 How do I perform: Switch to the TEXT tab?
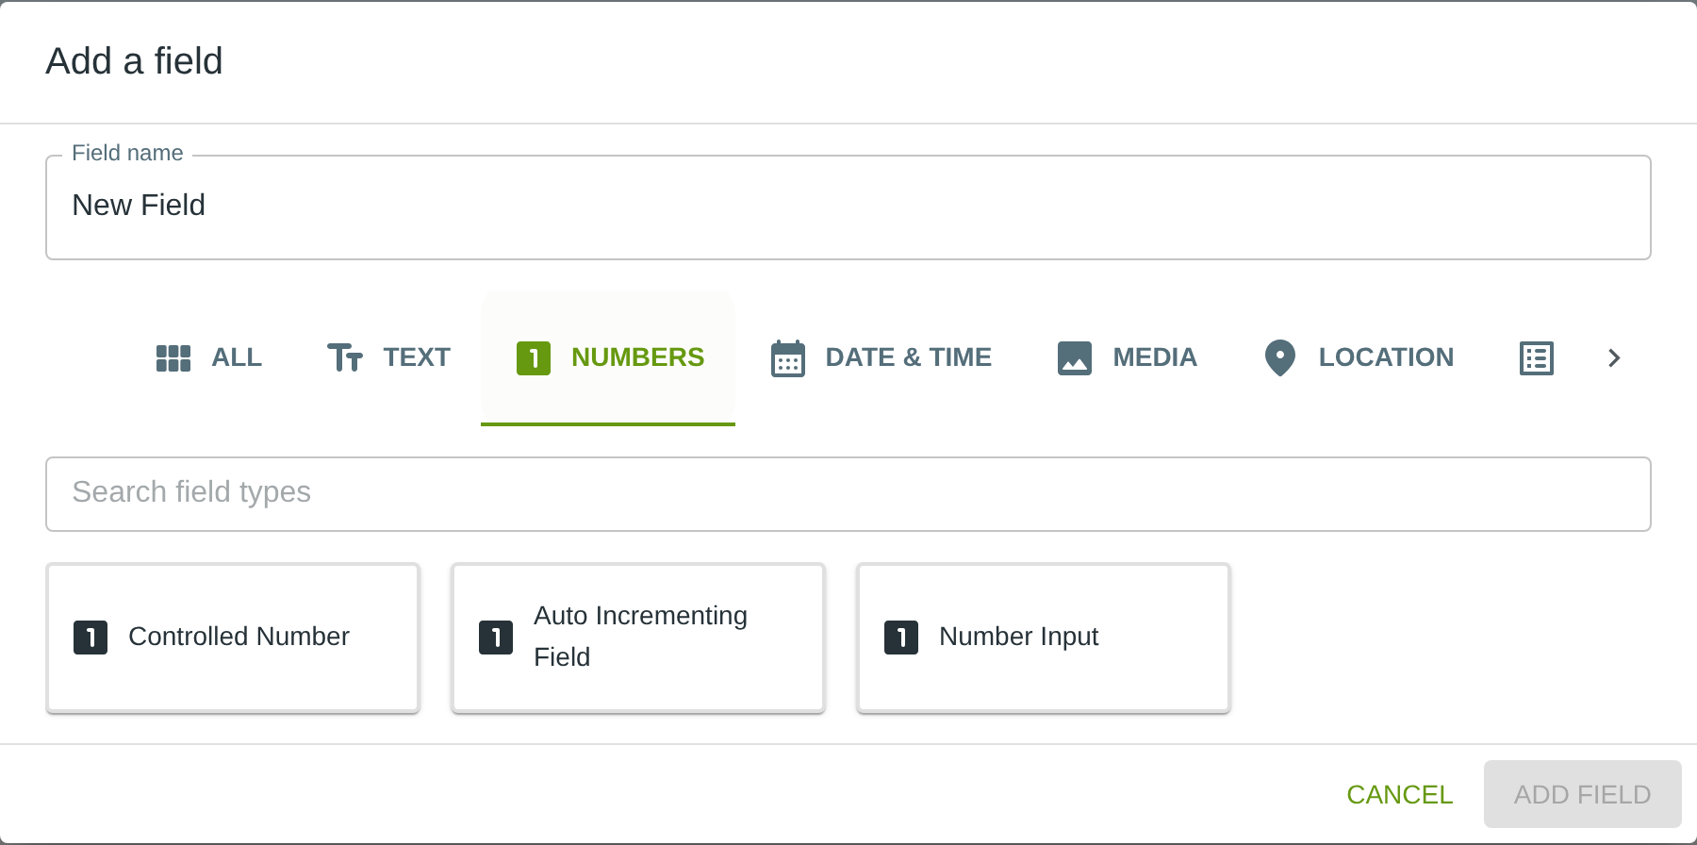coord(388,358)
